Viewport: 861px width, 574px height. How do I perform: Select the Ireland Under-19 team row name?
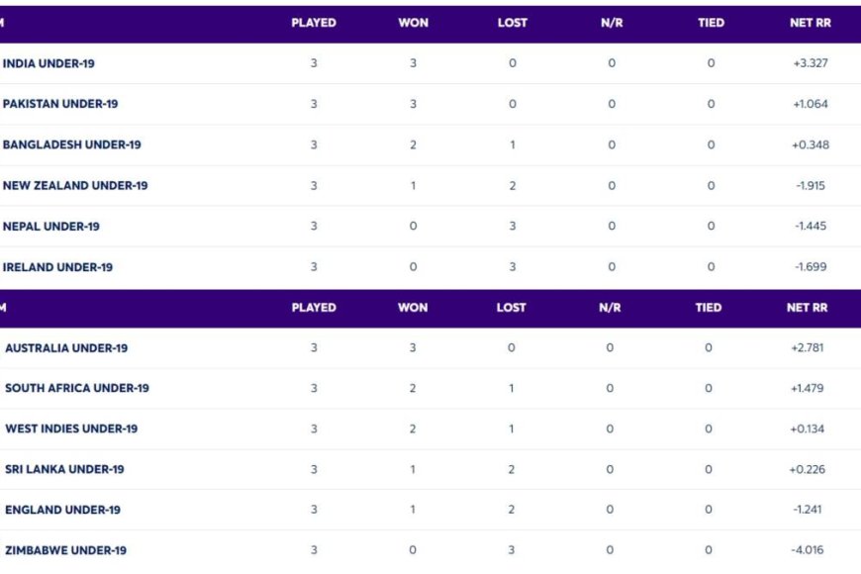pyautogui.click(x=57, y=267)
